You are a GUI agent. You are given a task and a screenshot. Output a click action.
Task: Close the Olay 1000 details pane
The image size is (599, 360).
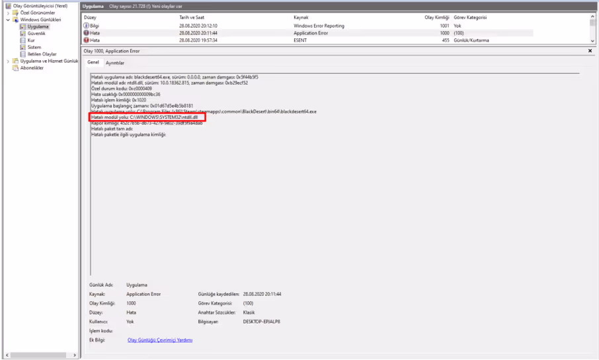tap(590, 51)
